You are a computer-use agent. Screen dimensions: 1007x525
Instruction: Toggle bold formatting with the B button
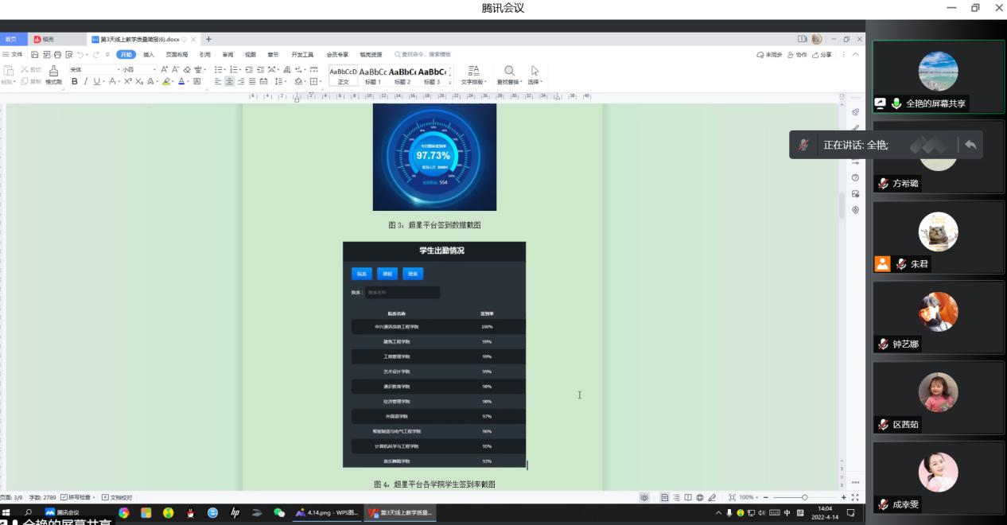pos(75,81)
